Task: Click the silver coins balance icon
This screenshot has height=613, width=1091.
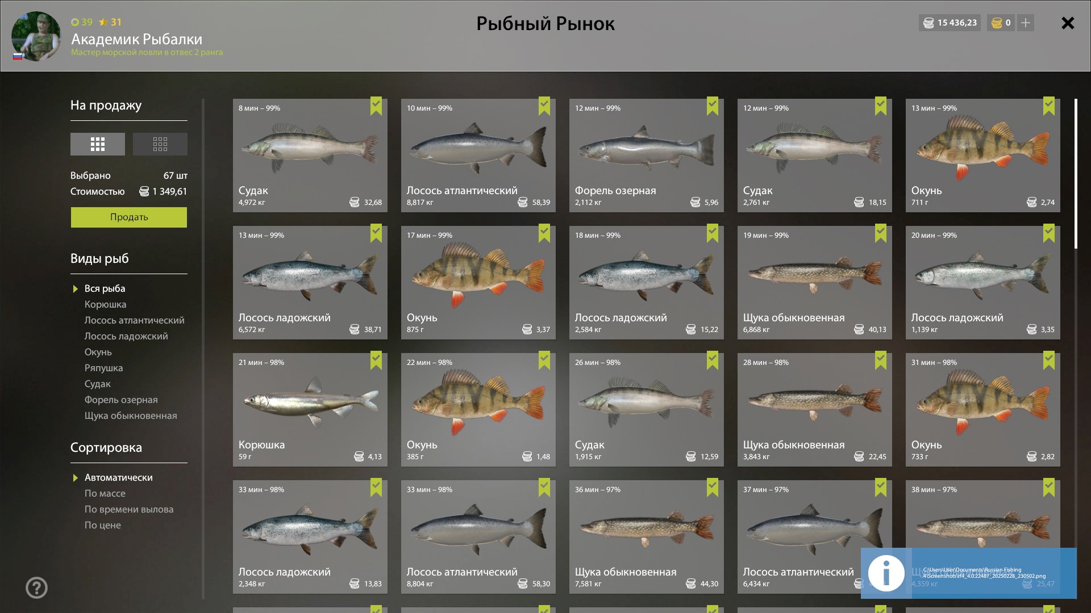Action: [x=928, y=23]
